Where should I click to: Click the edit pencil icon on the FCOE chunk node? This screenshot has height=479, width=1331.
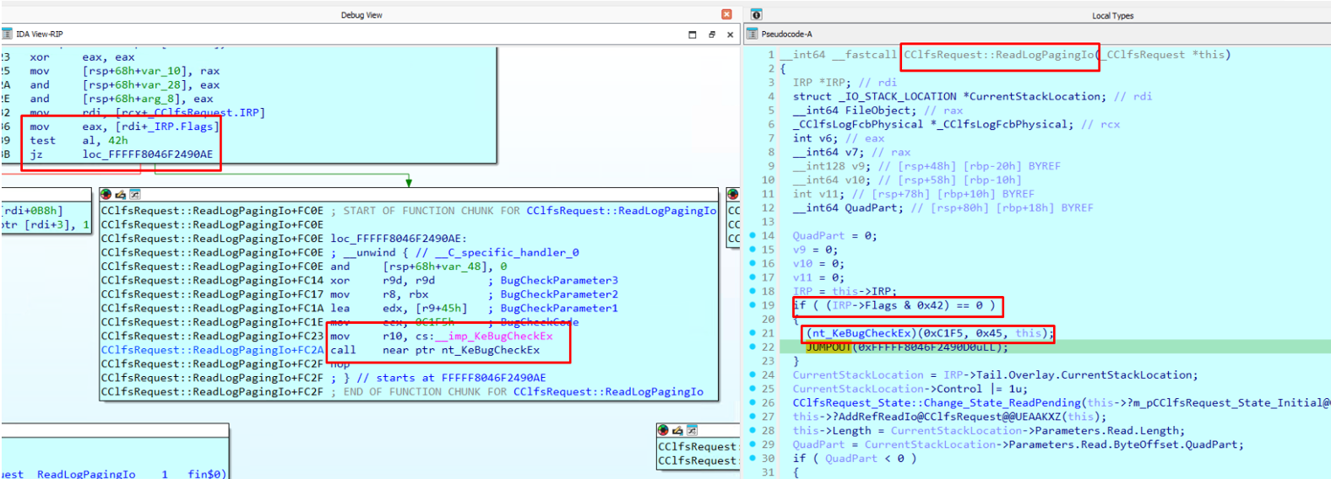120,195
